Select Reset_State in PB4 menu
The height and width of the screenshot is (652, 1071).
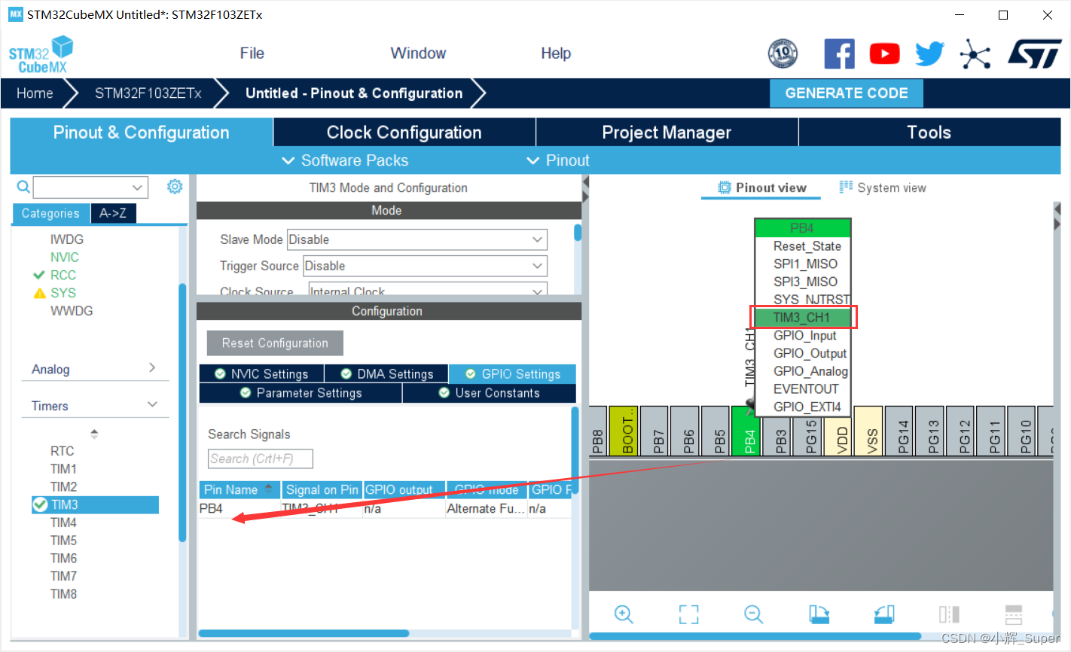[803, 246]
